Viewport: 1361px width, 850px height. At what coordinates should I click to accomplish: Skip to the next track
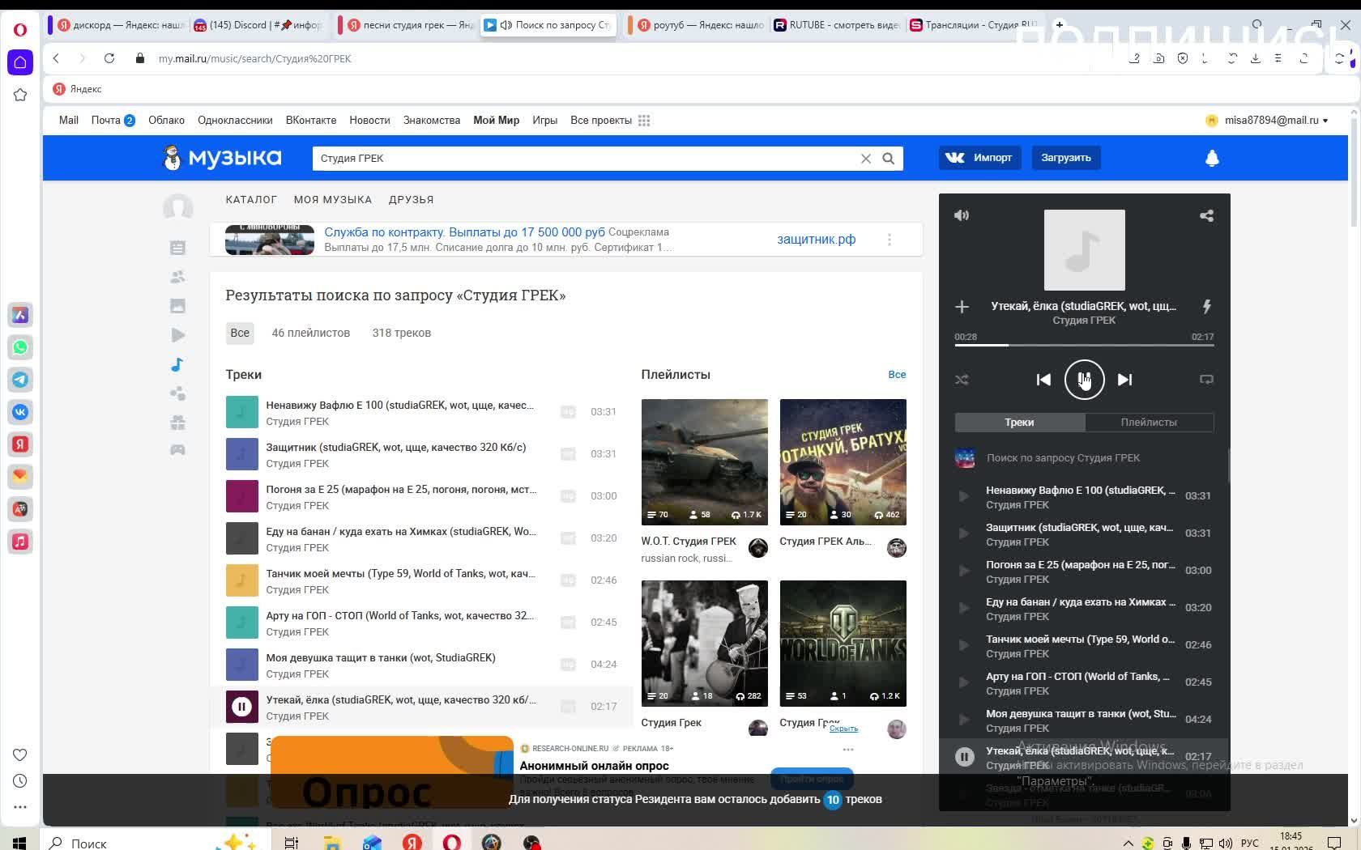[1124, 380]
